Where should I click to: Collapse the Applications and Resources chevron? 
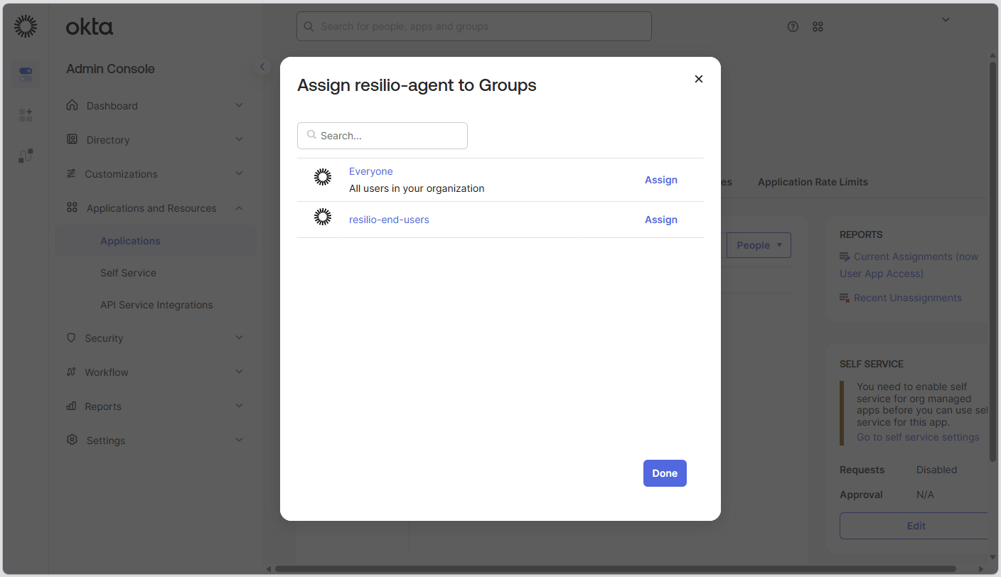coord(239,207)
